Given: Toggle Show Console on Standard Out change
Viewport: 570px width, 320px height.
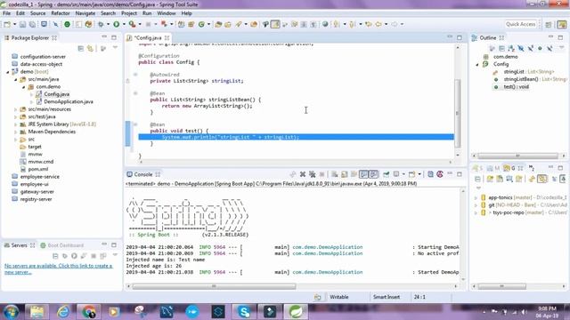Looking at the screenshot, I should pyautogui.click(x=363, y=174).
